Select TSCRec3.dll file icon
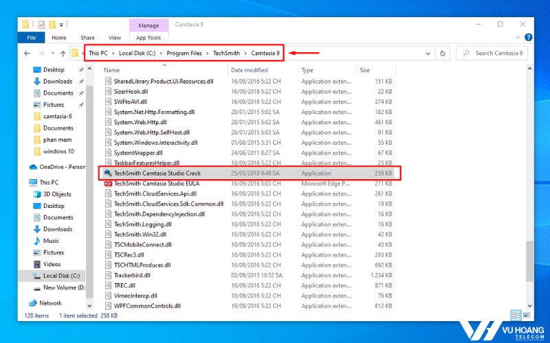The height and width of the screenshot is (343, 550). (108, 255)
